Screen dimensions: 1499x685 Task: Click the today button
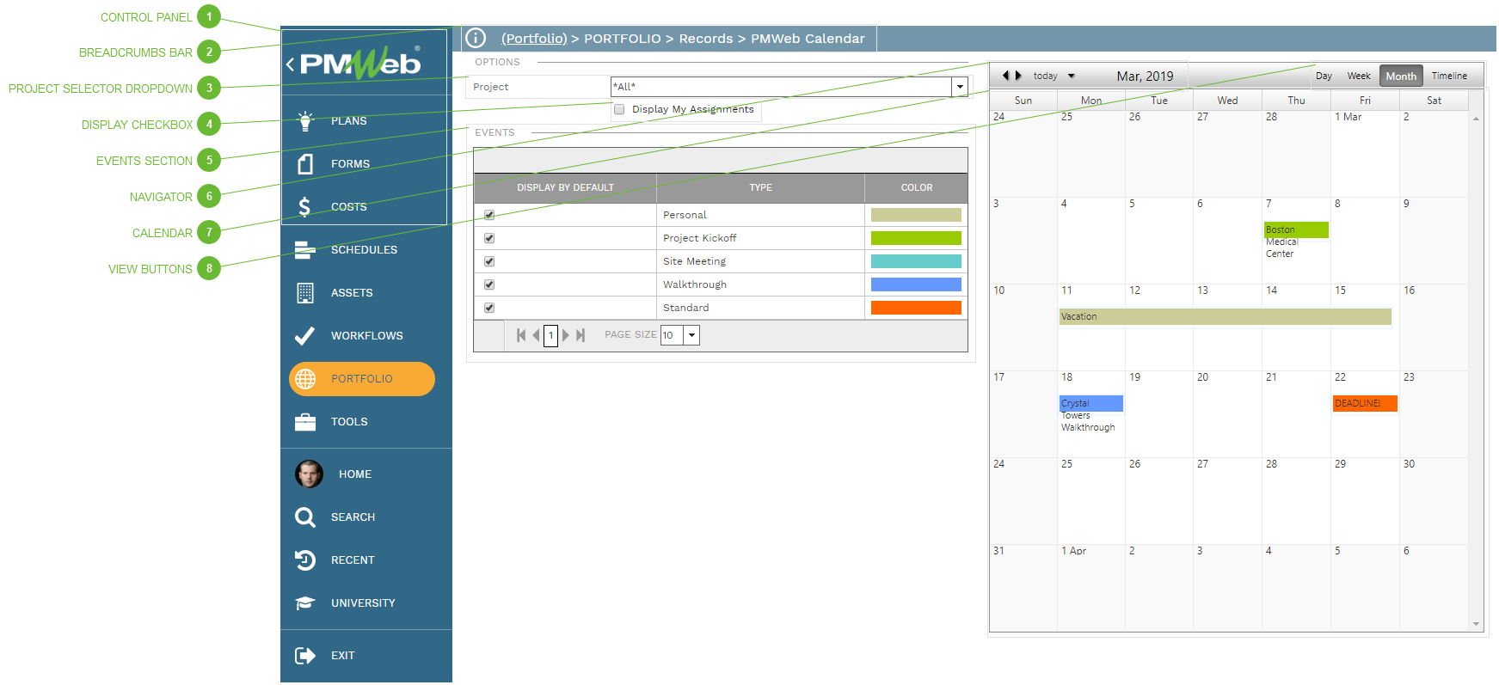(x=1046, y=76)
